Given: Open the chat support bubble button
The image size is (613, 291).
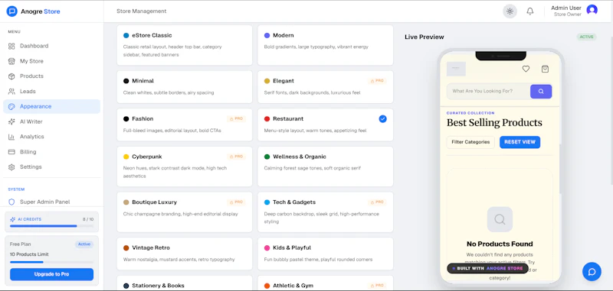Looking at the screenshot, I should tap(592, 272).
